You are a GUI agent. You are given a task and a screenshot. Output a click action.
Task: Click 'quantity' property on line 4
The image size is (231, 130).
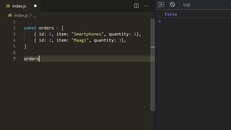[104, 40]
